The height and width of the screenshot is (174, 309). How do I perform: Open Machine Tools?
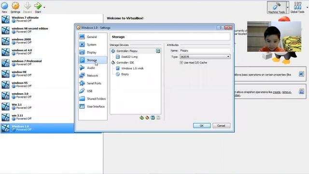pos(277,8)
